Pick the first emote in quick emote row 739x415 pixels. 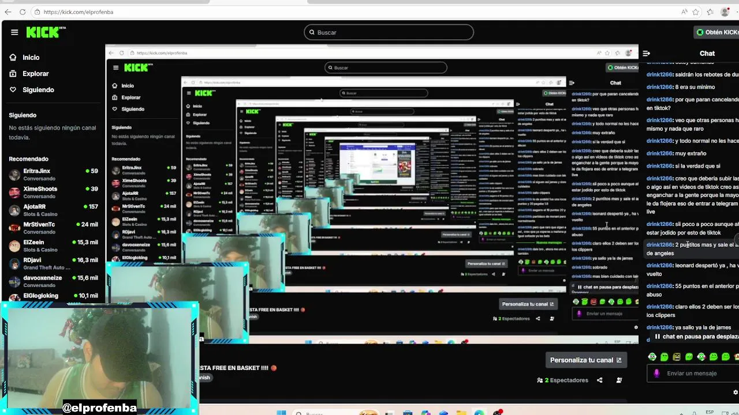tap(652, 357)
